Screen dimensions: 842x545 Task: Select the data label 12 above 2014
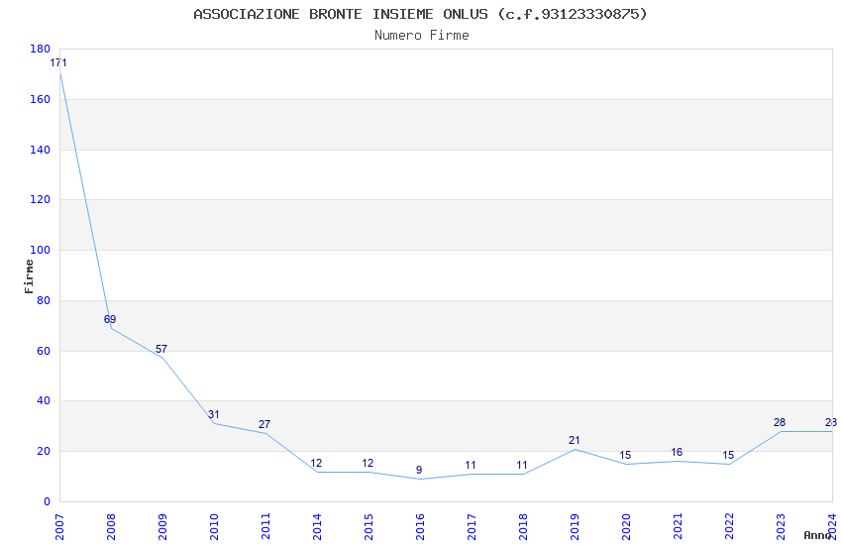tap(316, 463)
